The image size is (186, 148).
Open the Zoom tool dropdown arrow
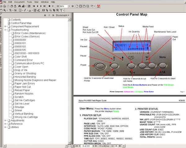coord(7,10)
